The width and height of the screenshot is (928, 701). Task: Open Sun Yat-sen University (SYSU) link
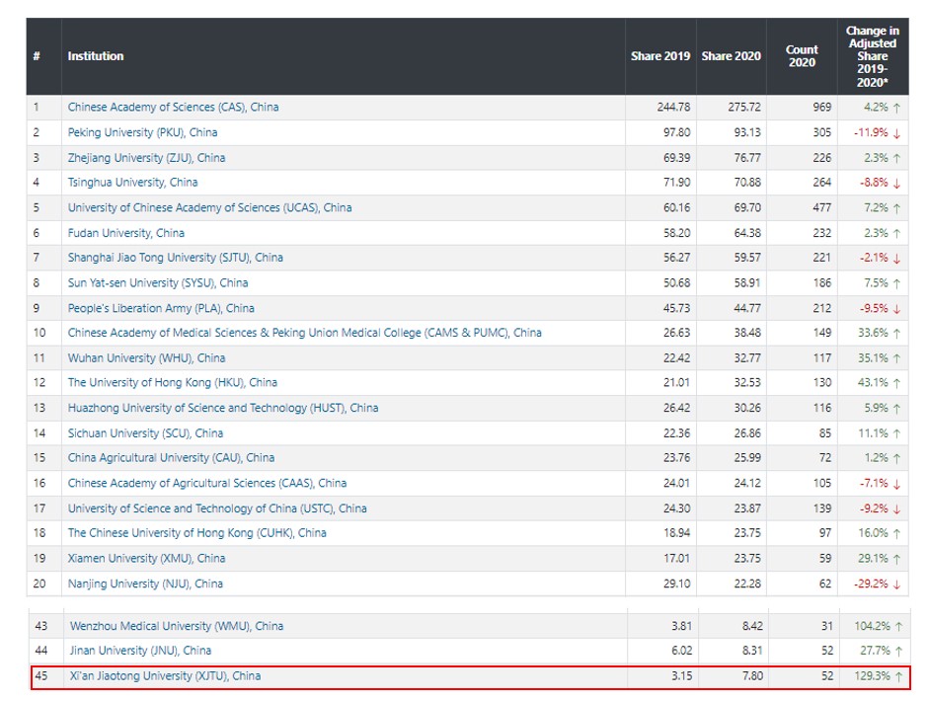click(x=157, y=283)
